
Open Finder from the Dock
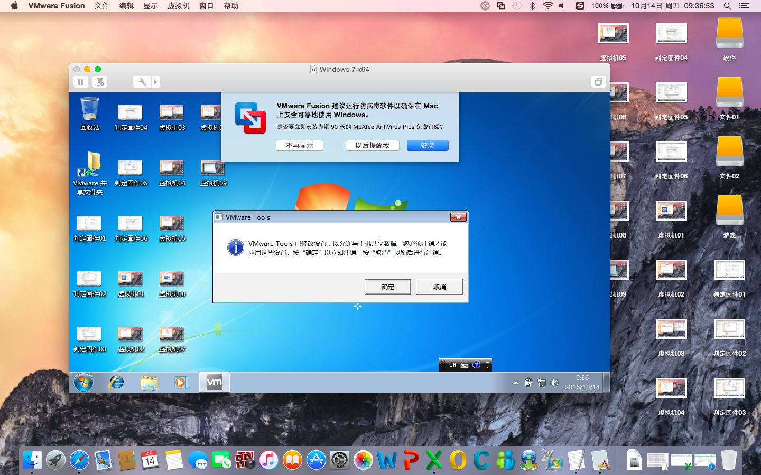pos(32,460)
